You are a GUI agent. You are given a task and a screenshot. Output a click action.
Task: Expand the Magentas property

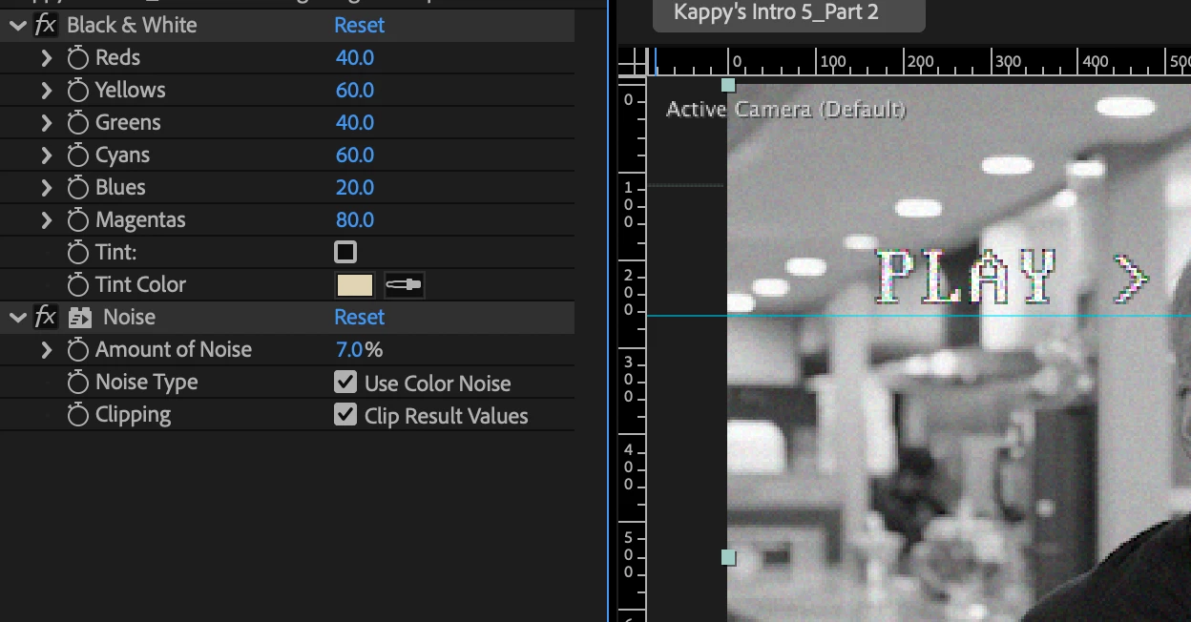[x=46, y=220]
